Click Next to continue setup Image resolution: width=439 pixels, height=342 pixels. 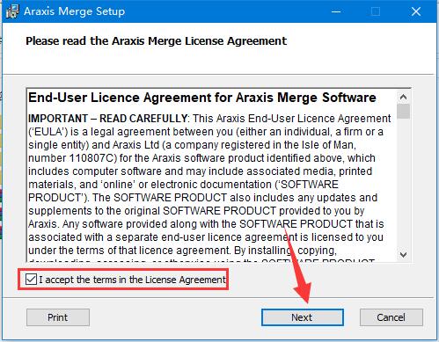303,317
